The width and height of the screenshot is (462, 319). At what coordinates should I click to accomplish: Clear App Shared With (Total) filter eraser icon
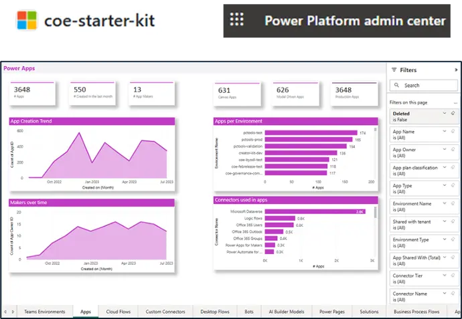(x=453, y=257)
